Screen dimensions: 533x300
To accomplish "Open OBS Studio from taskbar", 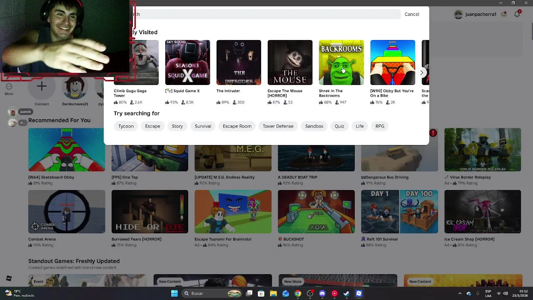I will (x=310, y=293).
